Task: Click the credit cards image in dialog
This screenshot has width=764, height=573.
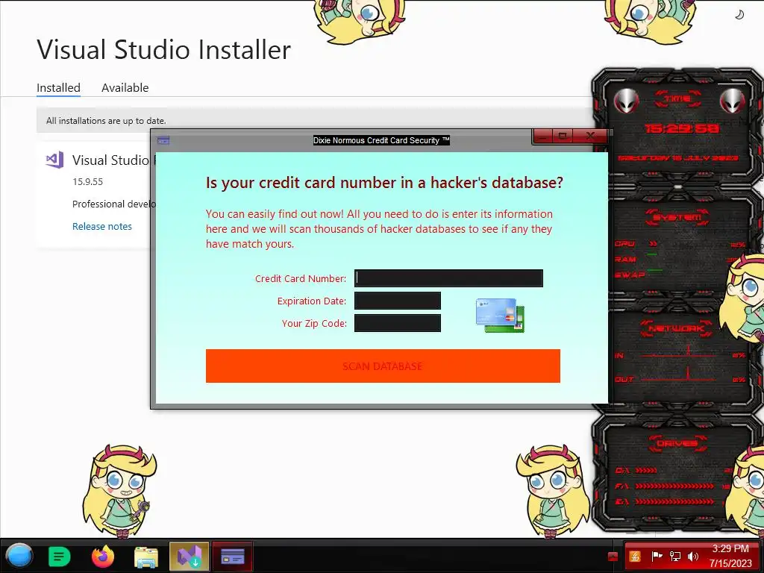Action: pos(500,316)
